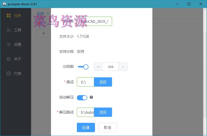This screenshot has height=136, width=207.
Task: Toggle the 自动解压 switch off
Action: 82,97
